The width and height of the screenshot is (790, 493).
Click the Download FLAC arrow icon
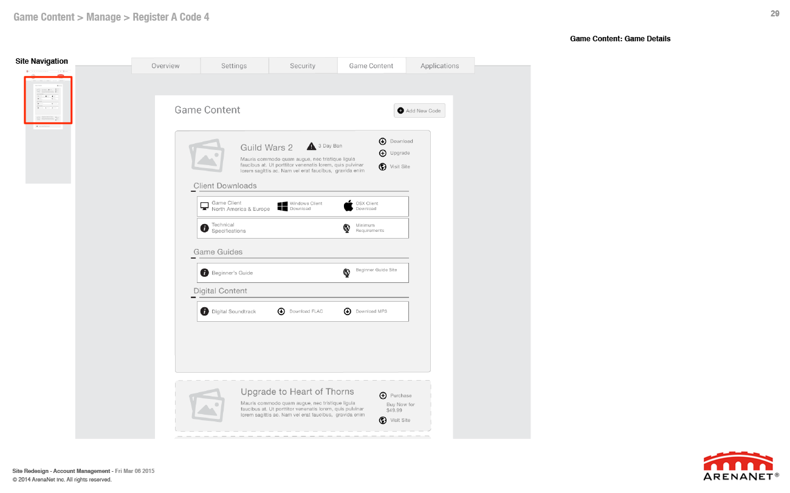[281, 311]
